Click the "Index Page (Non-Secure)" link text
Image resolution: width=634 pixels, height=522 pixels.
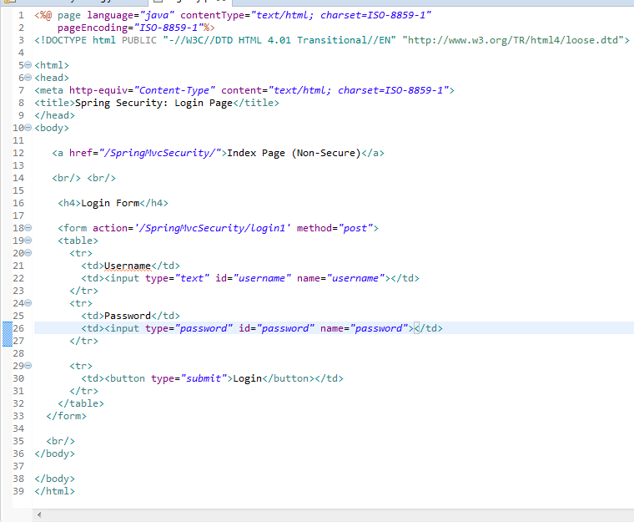click(x=294, y=153)
